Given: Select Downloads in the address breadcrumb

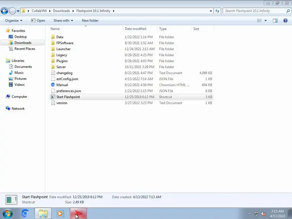Looking at the screenshot, I should [62, 11].
